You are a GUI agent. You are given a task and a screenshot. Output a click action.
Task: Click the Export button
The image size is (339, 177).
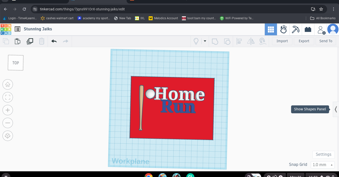coord(304,41)
